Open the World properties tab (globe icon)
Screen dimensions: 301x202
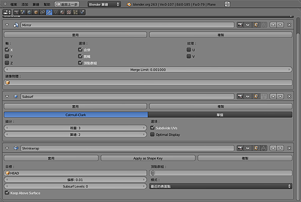30,12
